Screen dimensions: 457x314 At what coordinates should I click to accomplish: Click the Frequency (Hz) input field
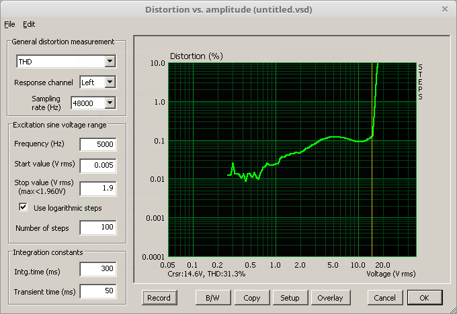tap(97, 144)
